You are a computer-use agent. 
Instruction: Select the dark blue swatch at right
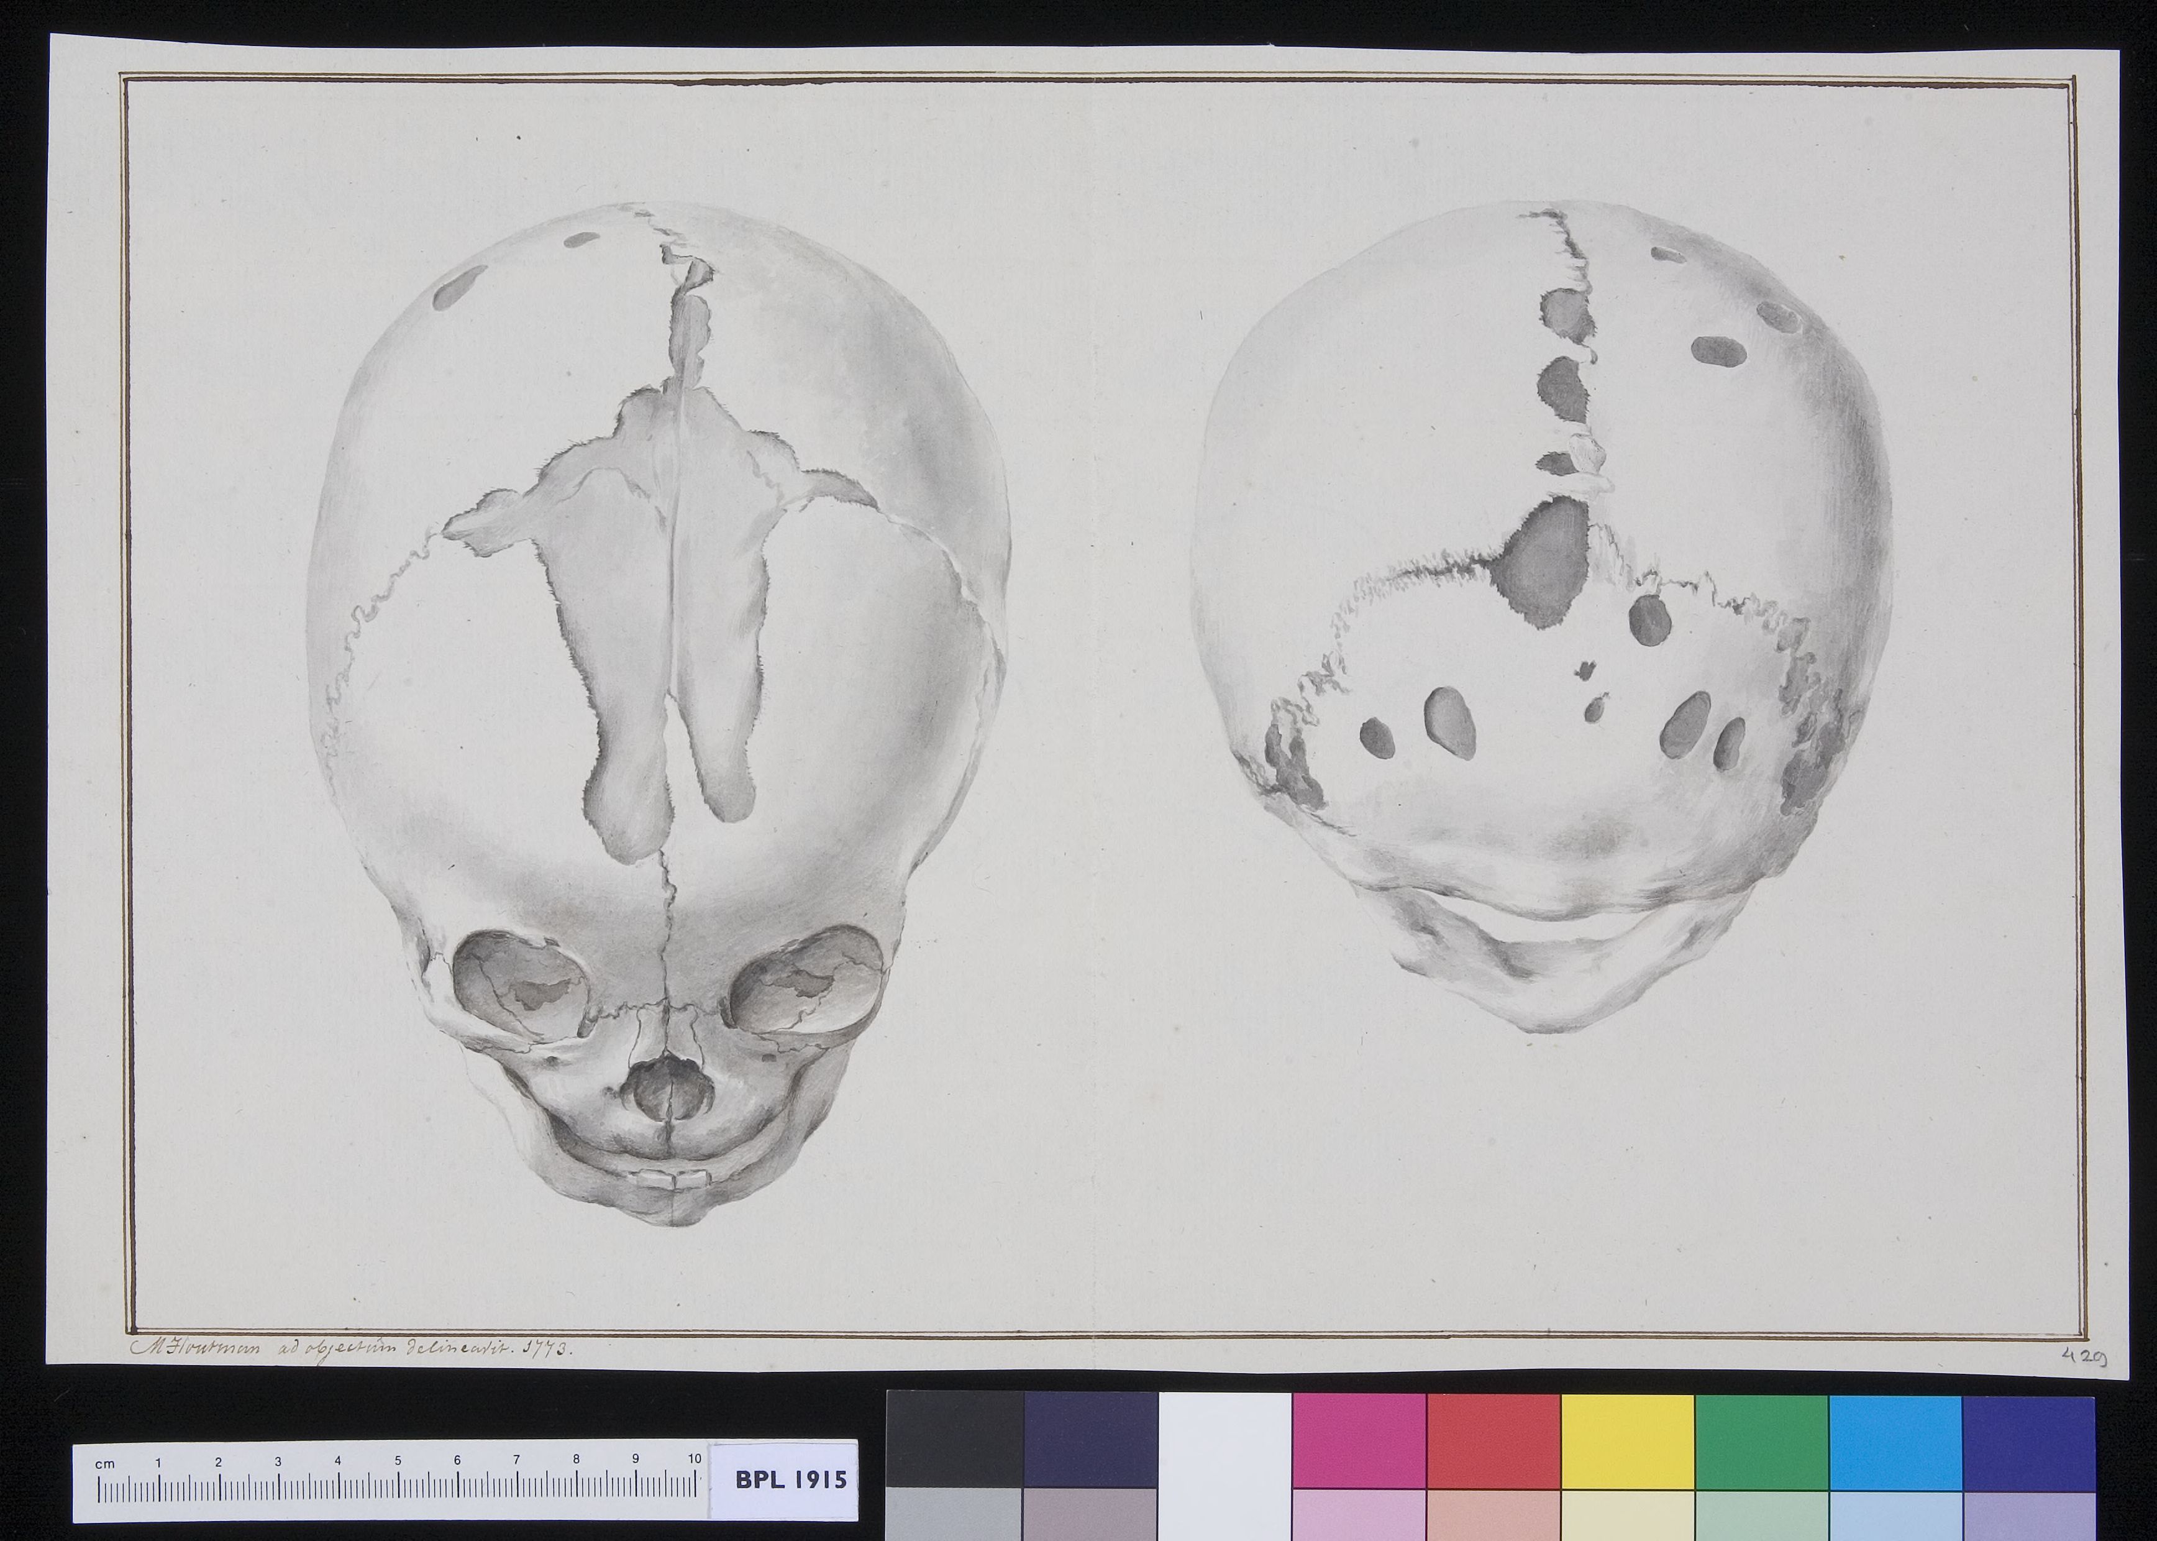click(x=2028, y=1442)
